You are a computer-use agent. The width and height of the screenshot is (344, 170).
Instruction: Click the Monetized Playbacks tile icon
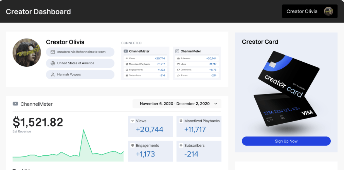181,121
